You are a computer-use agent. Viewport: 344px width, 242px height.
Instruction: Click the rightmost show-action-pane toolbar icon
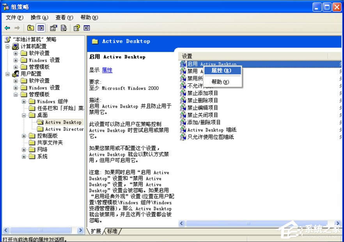point(87,28)
